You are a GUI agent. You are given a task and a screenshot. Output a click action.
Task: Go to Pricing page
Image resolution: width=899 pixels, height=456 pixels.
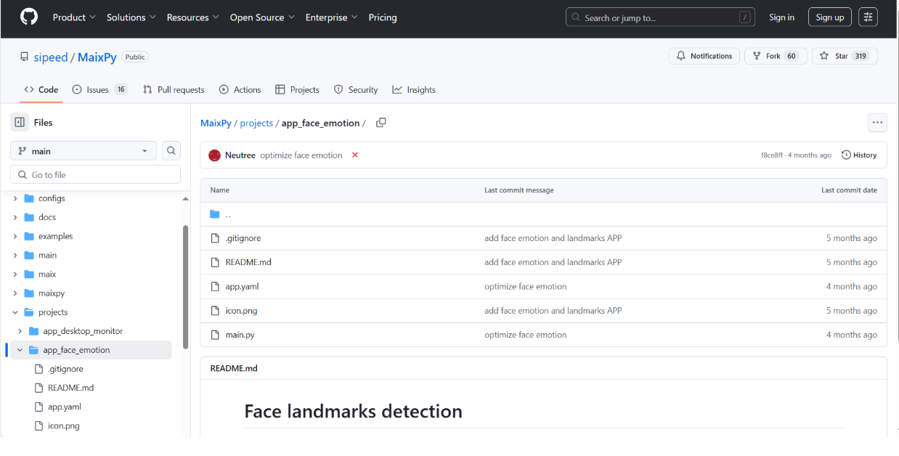point(383,17)
